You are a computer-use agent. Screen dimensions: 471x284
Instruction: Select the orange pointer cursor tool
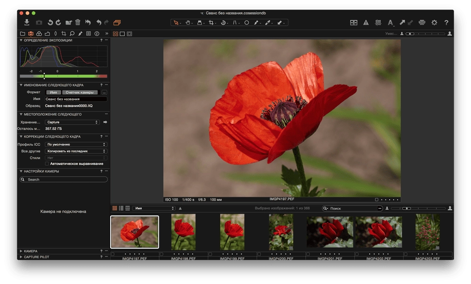176,23
